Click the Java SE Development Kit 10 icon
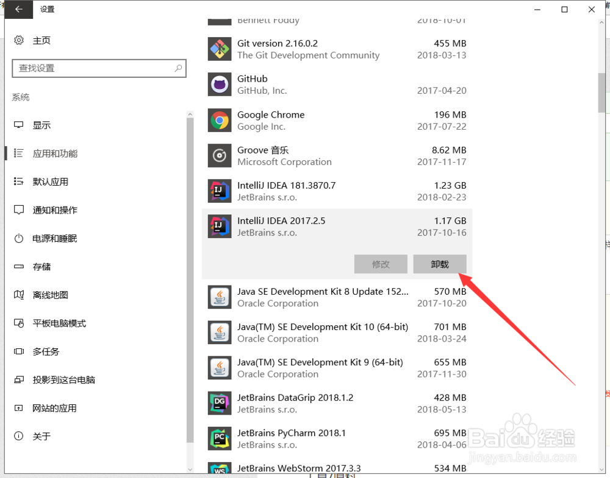The height and width of the screenshot is (478, 610). coord(220,332)
